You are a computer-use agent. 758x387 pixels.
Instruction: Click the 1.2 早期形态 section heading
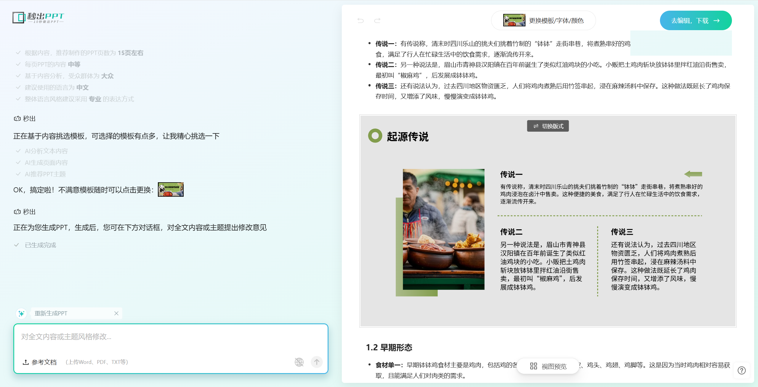pos(389,347)
